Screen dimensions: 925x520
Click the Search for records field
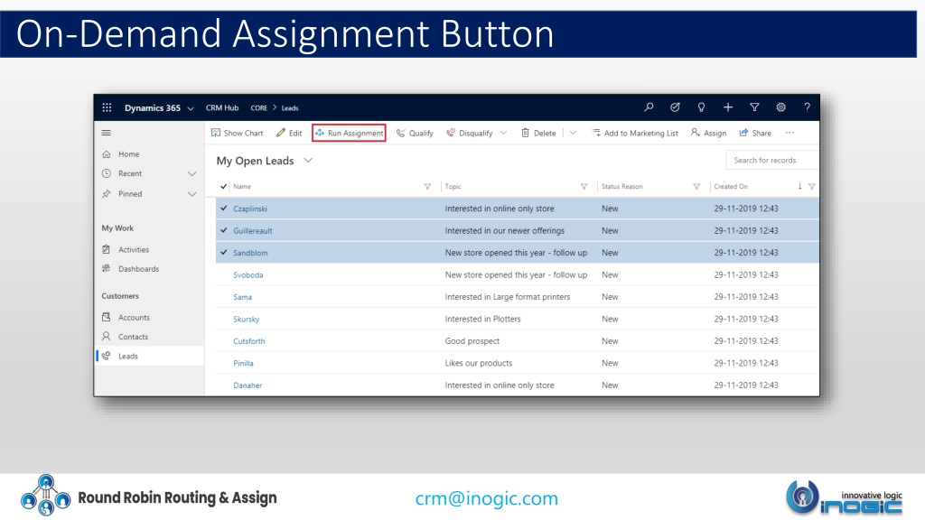pyautogui.click(x=772, y=160)
